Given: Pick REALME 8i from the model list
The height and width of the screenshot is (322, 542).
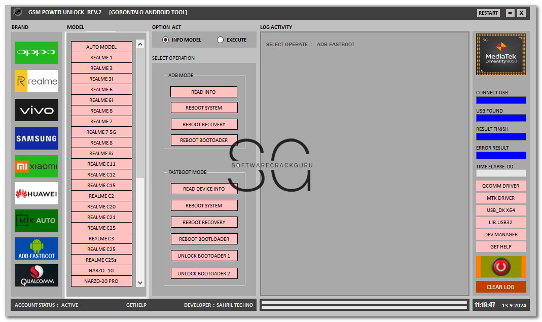Looking at the screenshot, I should pyautogui.click(x=101, y=153).
